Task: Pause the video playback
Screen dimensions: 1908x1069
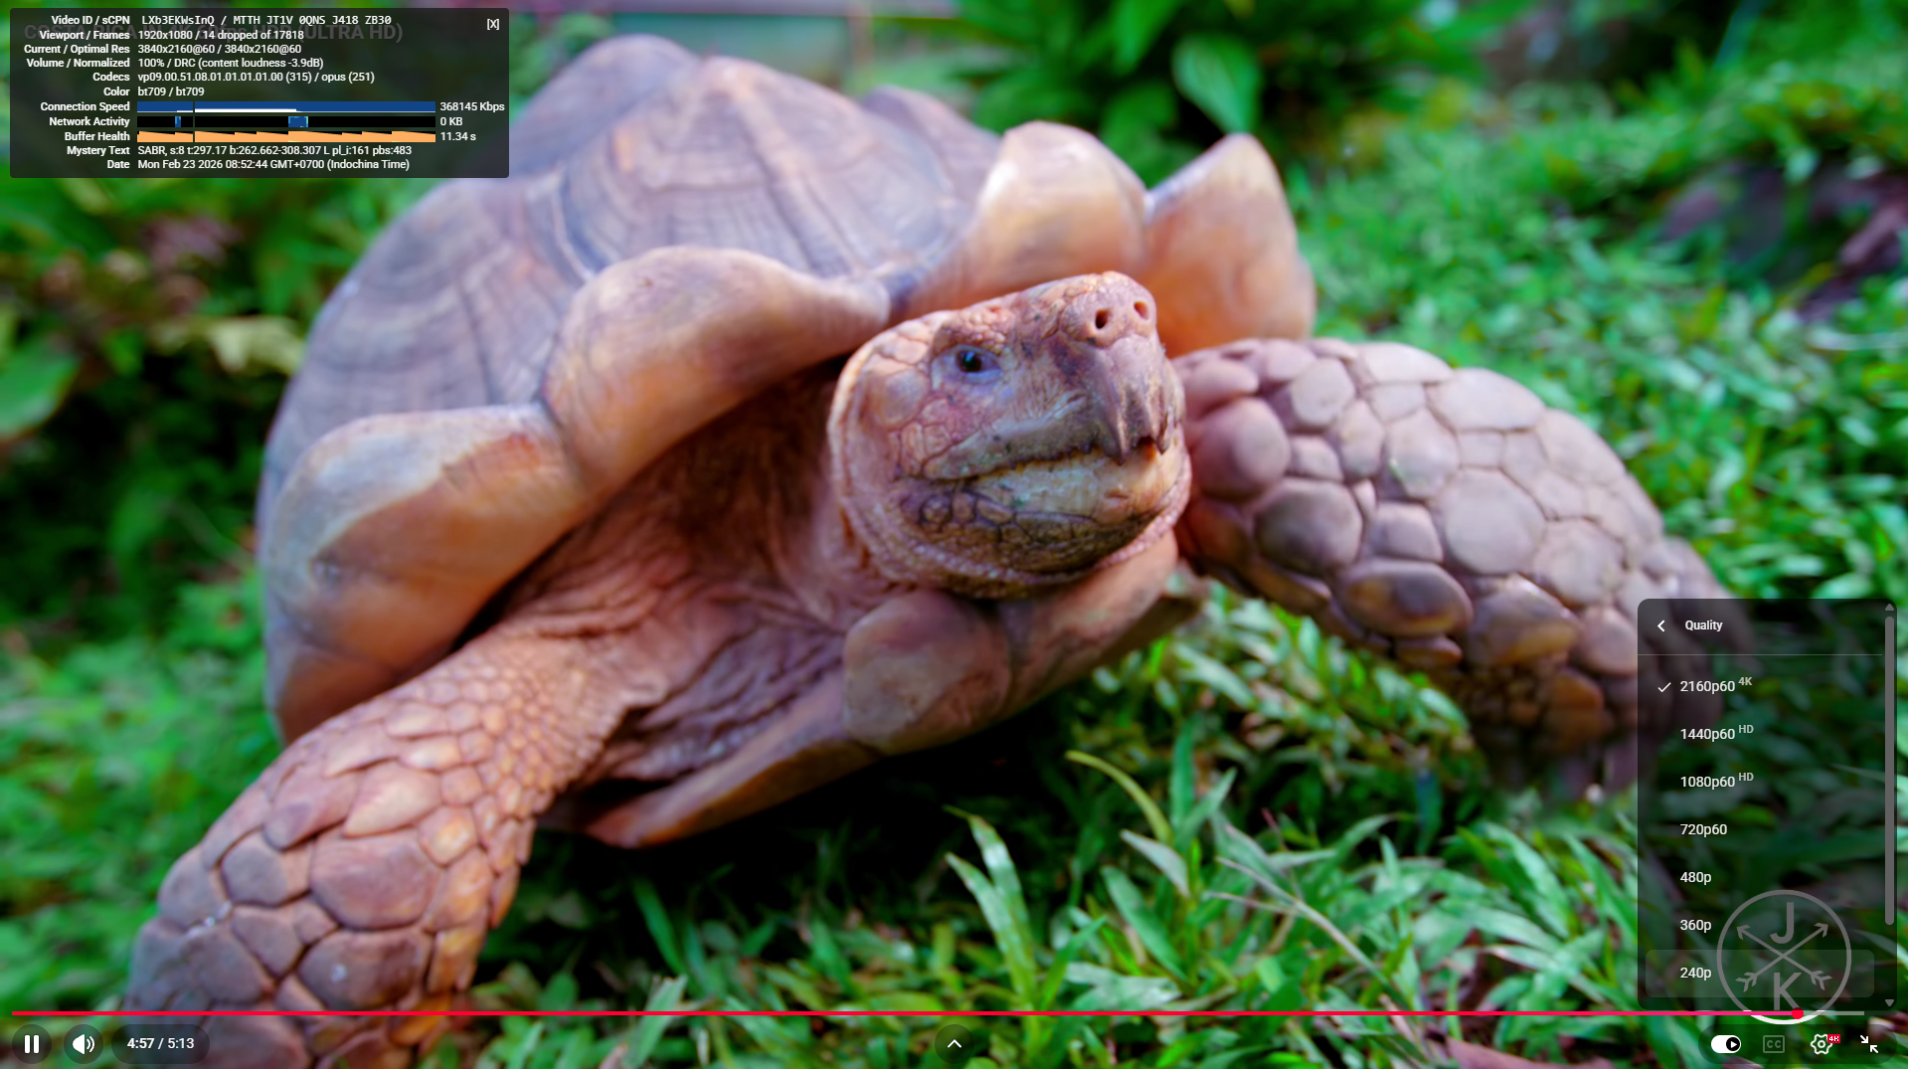Action: 32,1044
